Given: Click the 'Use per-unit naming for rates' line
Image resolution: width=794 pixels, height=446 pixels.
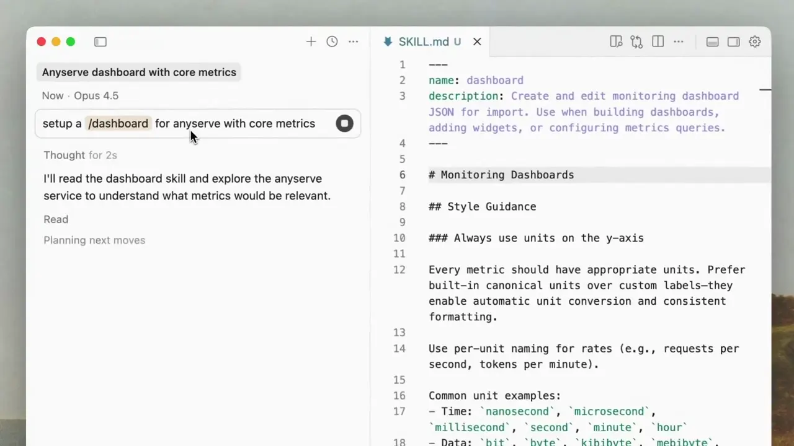Looking at the screenshot, I should 584,356.
